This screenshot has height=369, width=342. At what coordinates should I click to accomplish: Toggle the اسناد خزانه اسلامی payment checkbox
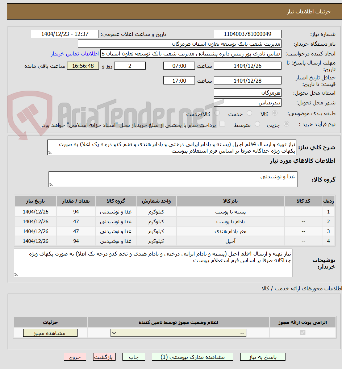point(222,124)
